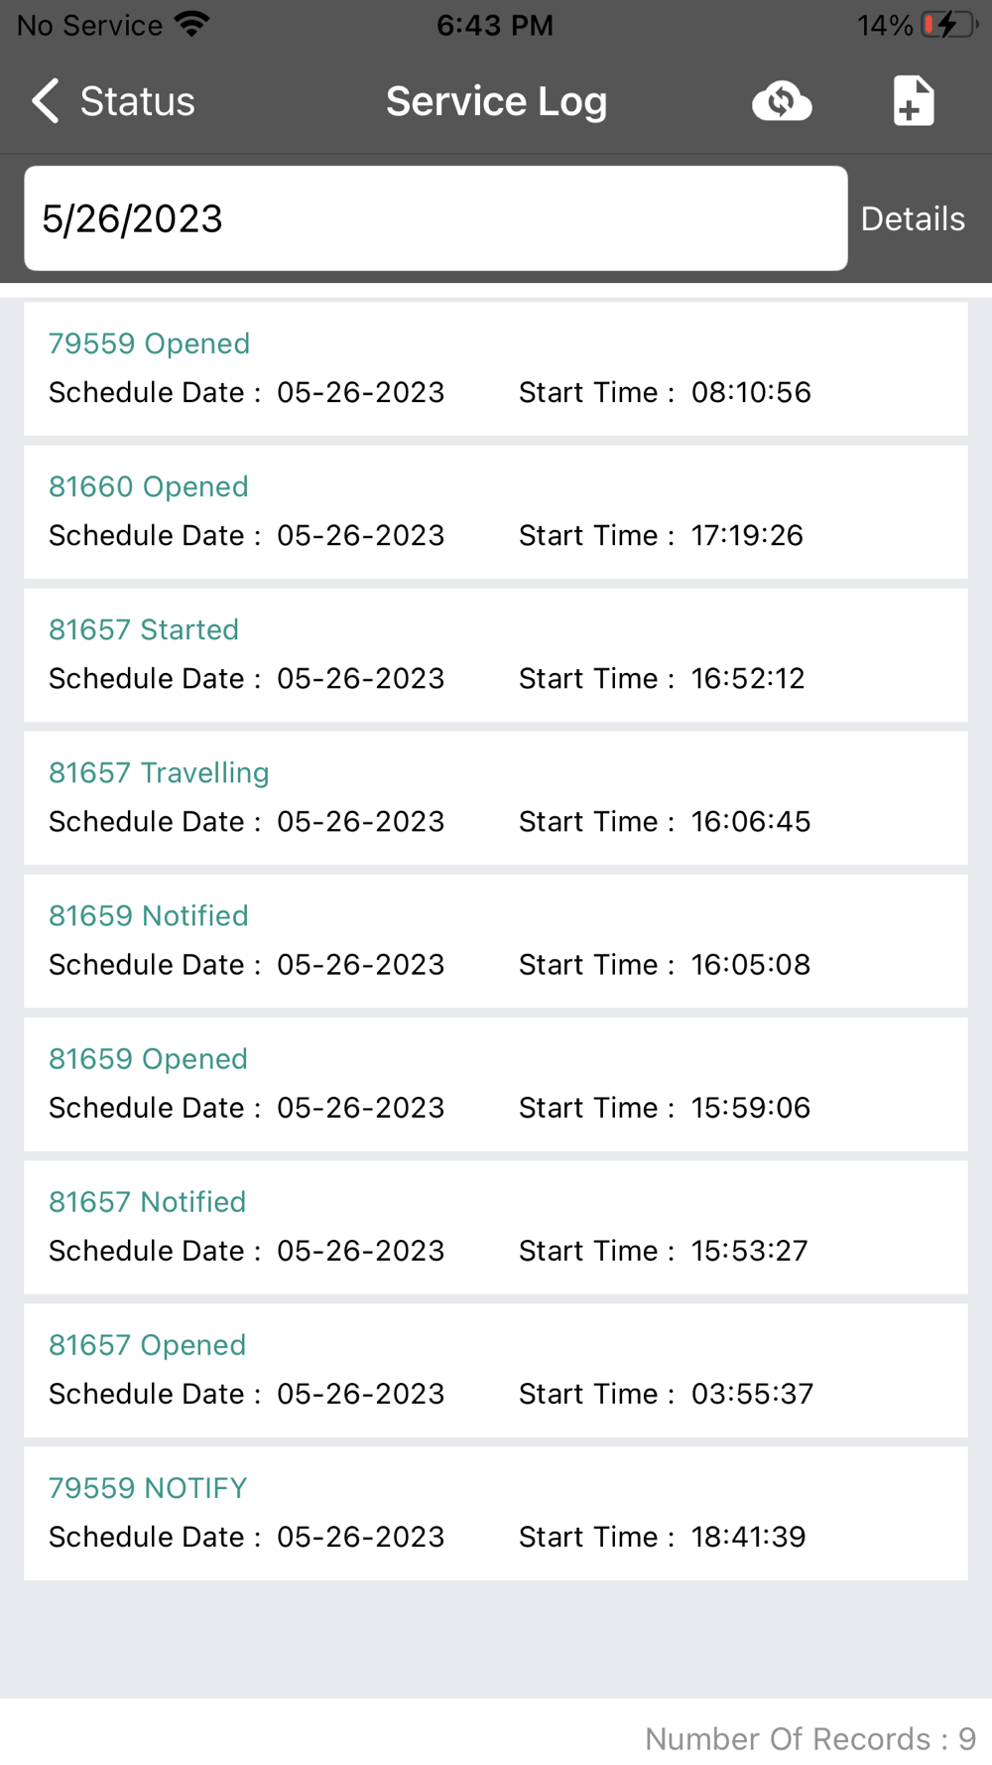
Task: Open the 81659 Opened record
Action: [x=495, y=1083]
